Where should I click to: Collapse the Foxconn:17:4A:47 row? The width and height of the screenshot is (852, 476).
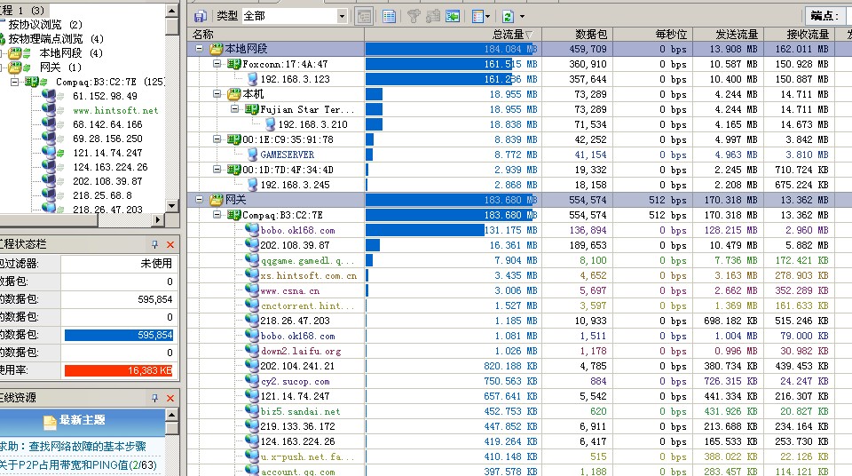click(x=217, y=64)
